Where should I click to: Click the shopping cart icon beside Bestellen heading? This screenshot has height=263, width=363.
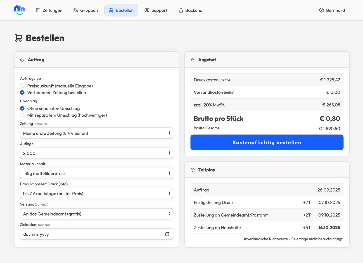click(x=18, y=38)
